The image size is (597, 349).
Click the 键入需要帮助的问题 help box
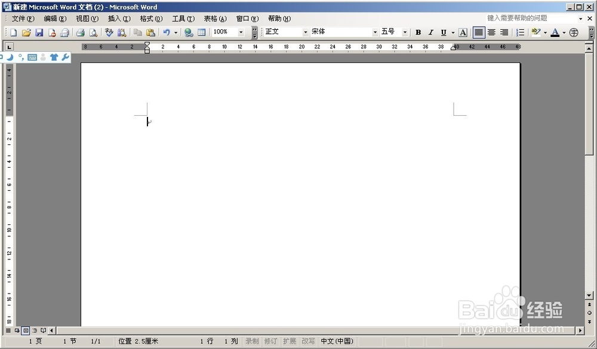[531, 18]
